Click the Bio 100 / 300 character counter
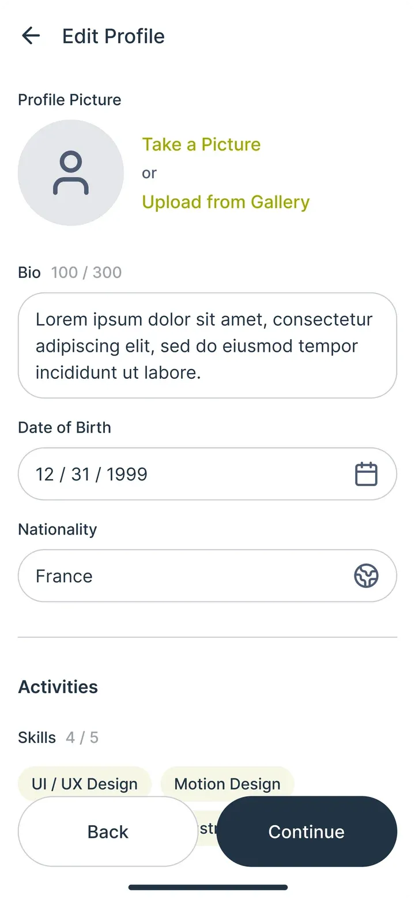The width and height of the screenshot is (415, 899). pyautogui.click(x=86, y=272)
